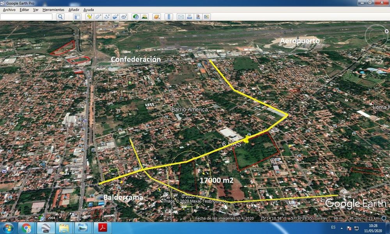Open the Ayuda menu

click(x=89, y=10)
